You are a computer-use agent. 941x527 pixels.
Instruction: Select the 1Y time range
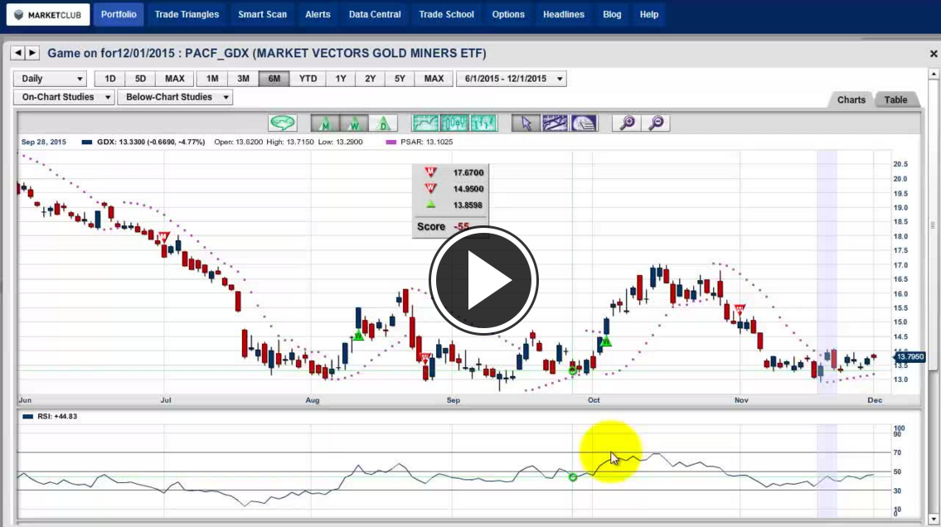(341, 79)
